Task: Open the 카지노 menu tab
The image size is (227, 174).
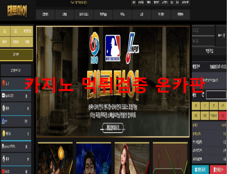Action: click(123, 14)
